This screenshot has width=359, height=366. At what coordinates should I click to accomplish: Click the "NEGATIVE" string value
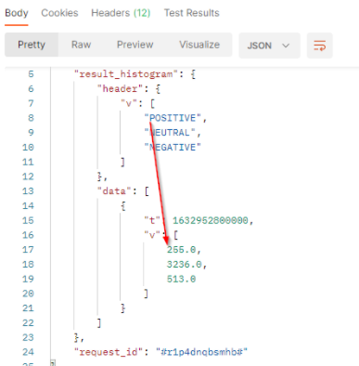point(173,147)
